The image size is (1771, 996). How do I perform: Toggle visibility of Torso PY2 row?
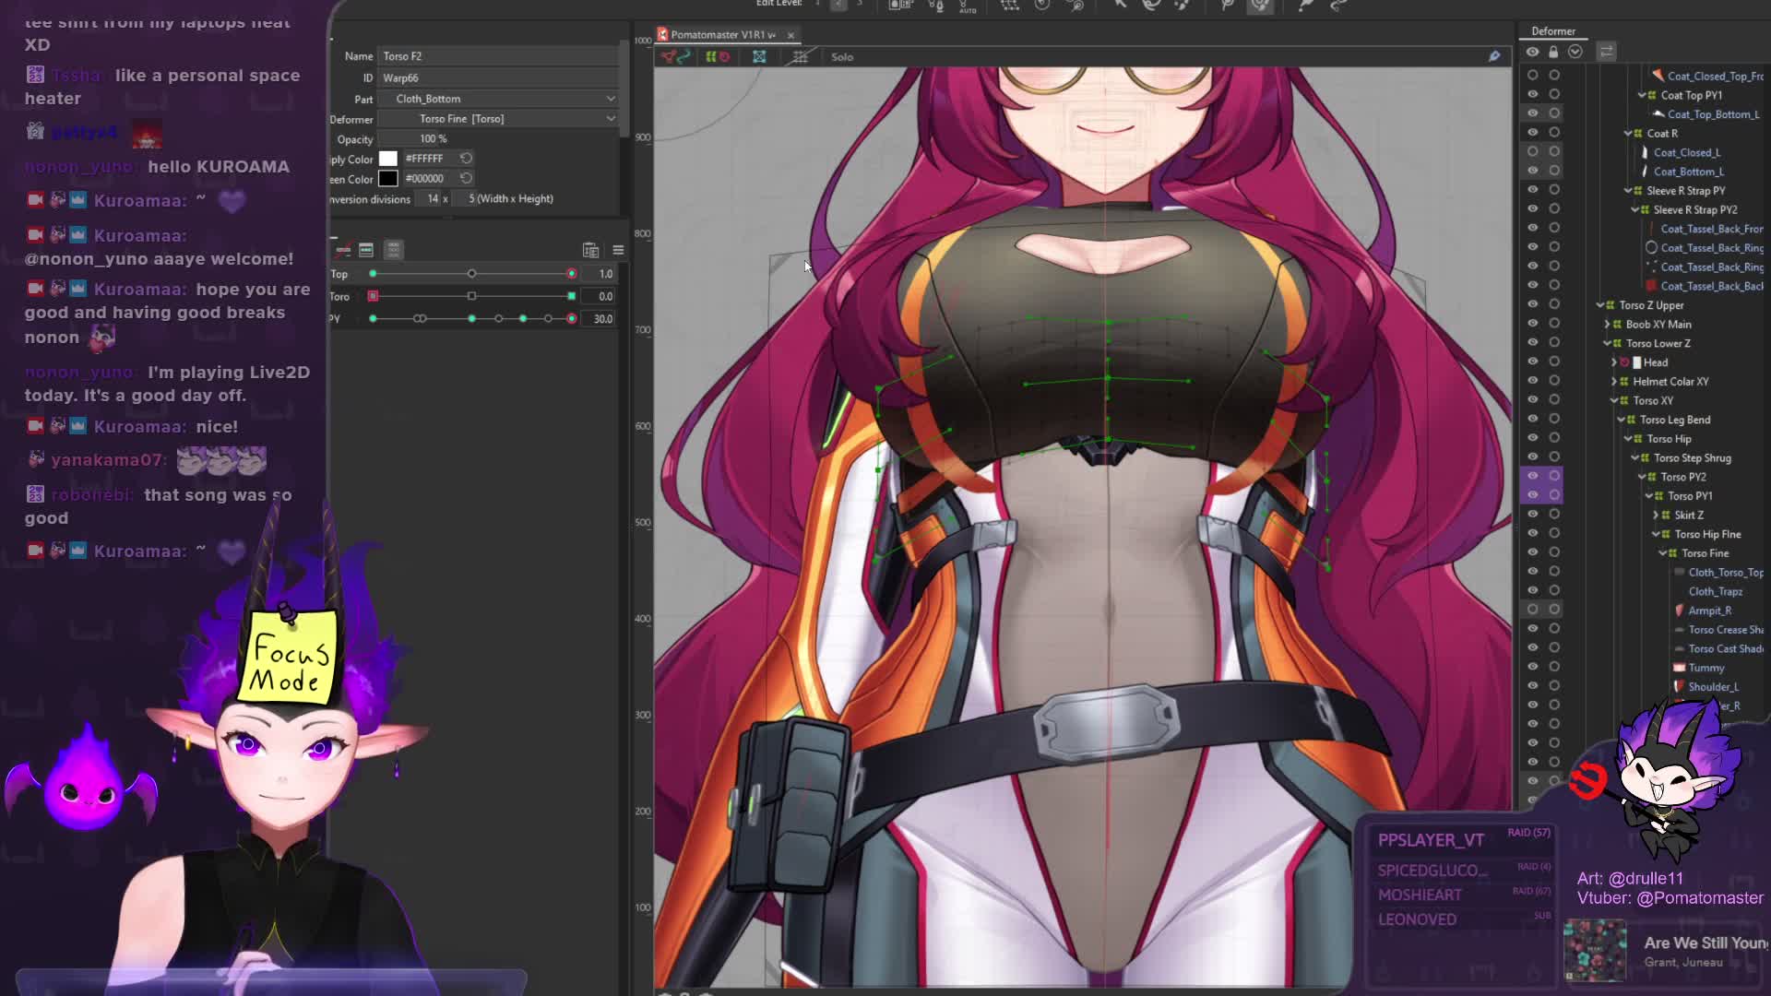click(x=1533, y=477)
